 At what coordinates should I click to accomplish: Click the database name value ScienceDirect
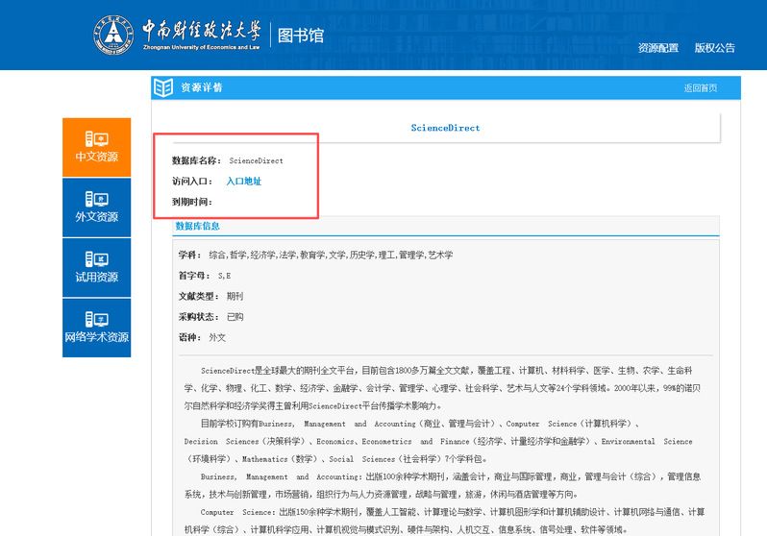point(256,160)
